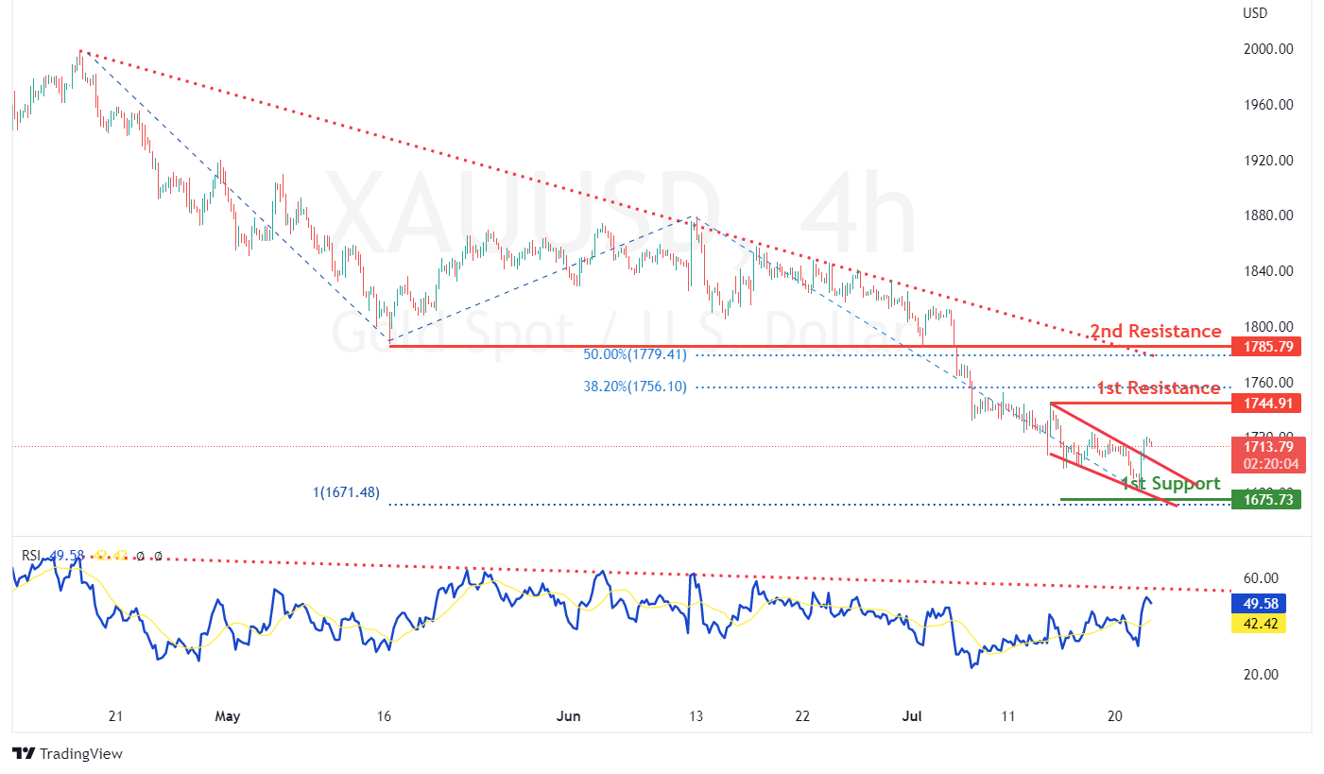
Task: Select the blue RSI 49.58 value tag
Action: click(1259, 604)
